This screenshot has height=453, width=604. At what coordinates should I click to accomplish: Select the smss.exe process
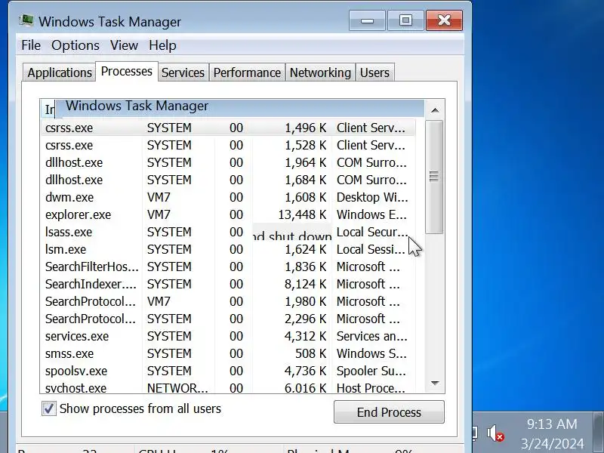click(x=228, y=353)
